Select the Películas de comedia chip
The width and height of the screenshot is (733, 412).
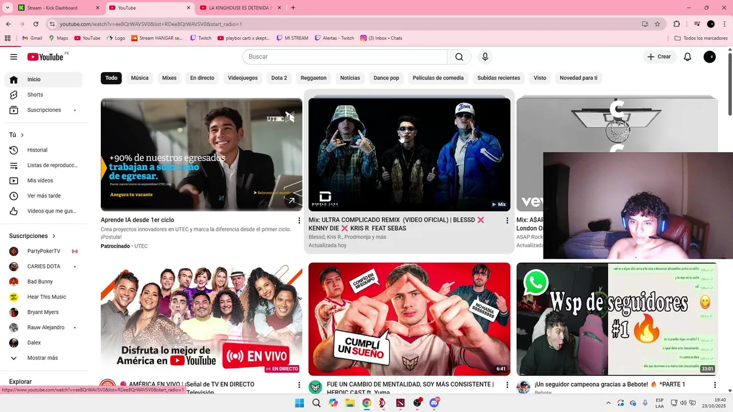pos(438,78)
